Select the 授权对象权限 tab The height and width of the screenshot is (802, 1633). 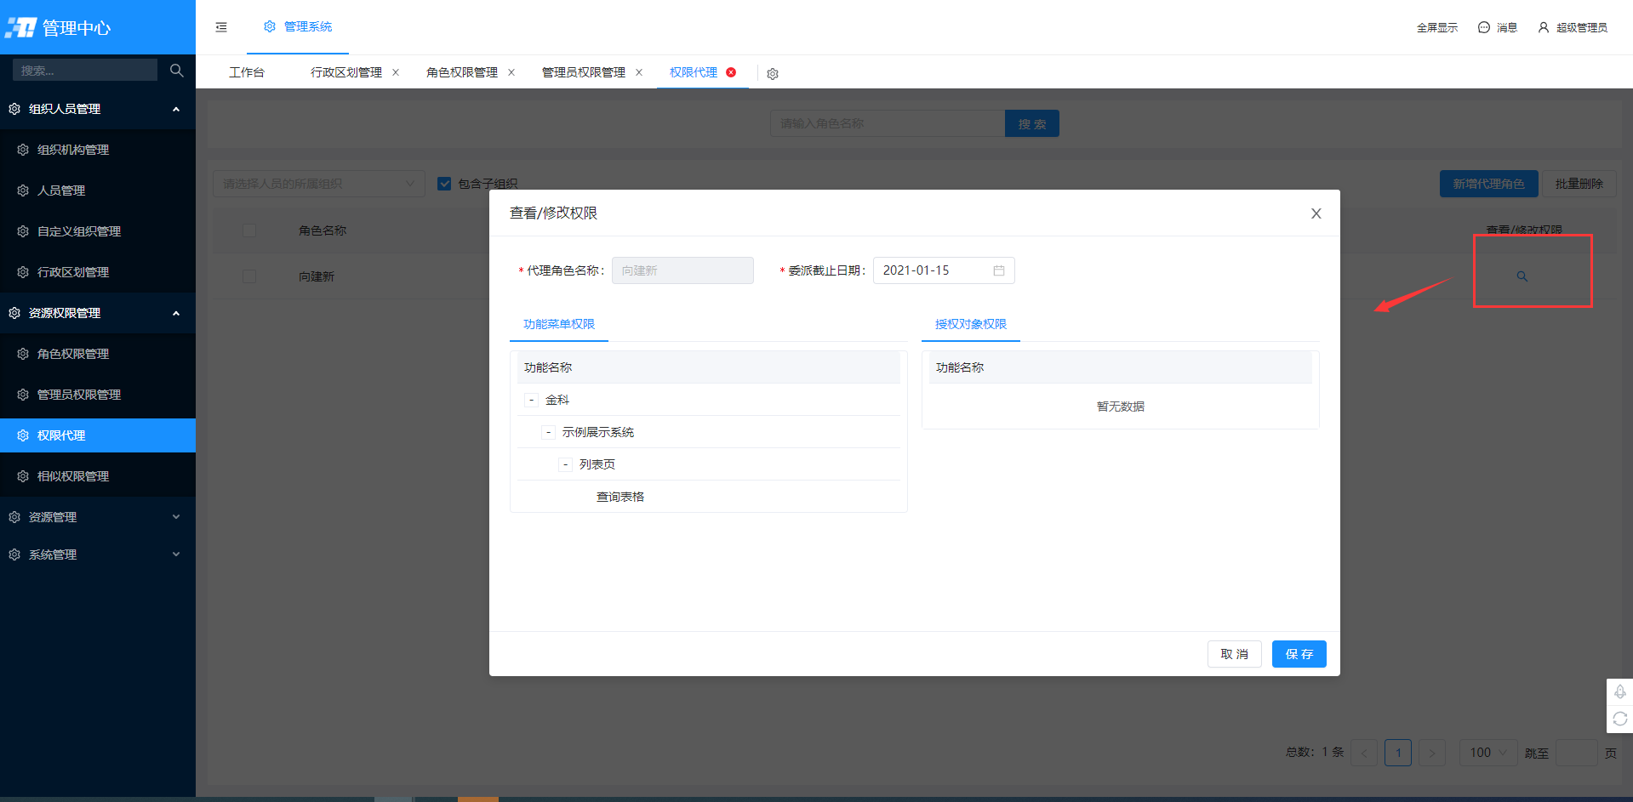[971, 324]
